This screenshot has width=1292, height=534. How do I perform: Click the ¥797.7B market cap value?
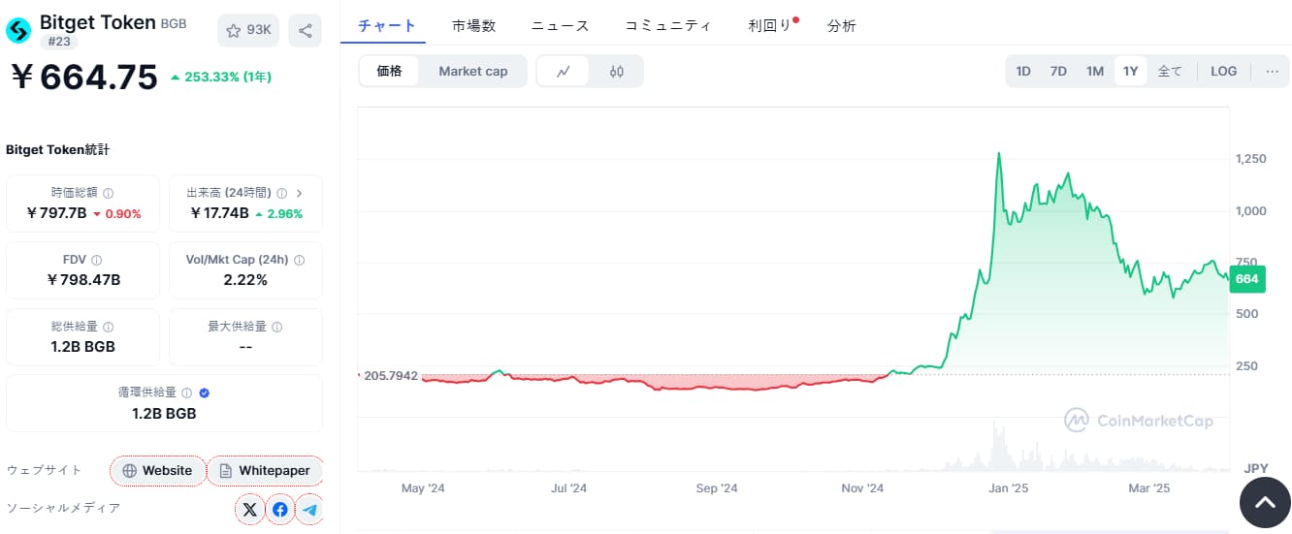click(x=56, y=213)
